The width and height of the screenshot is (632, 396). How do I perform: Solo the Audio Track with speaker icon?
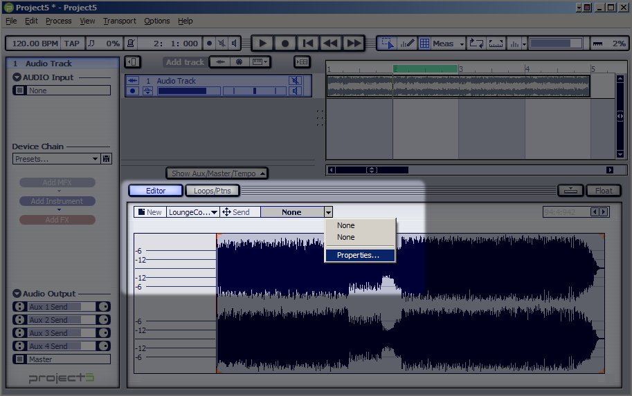pos(295,91)
